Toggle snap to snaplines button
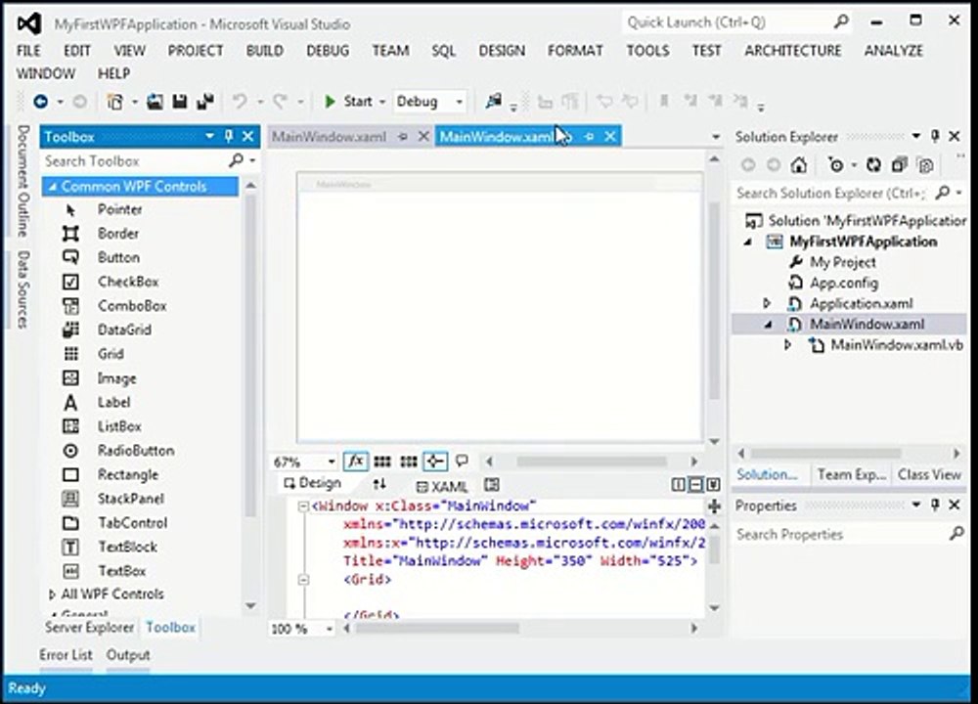978x704 pixels. pos(435,462)
